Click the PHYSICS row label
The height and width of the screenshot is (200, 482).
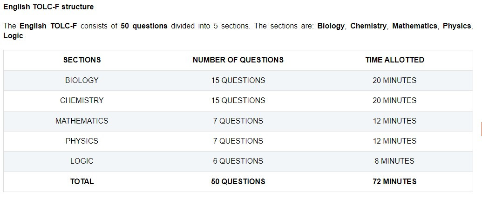coord(82,141)
